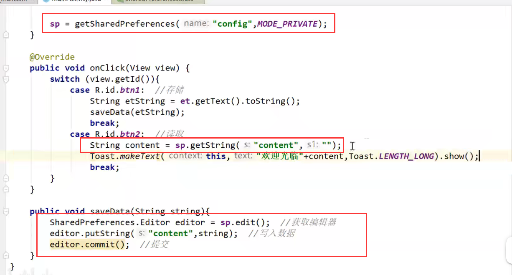Click the switch keyword
Screen dimensions: 512x275
click(x=65, y=79)
